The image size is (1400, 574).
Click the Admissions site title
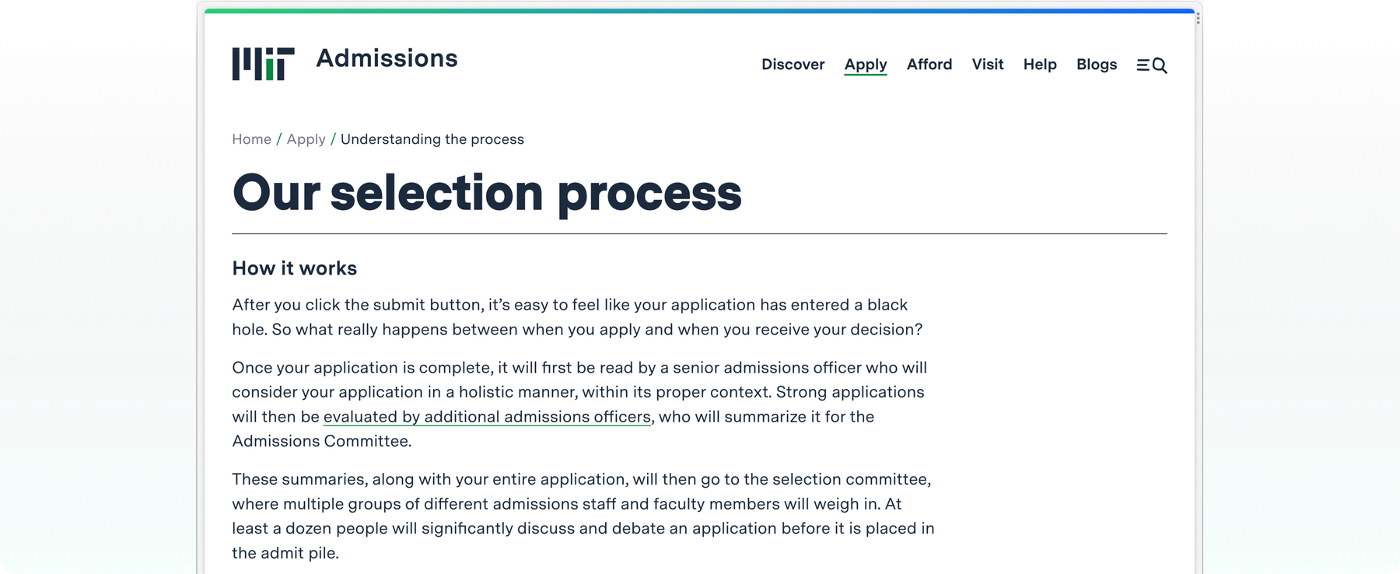click(387, 58)
